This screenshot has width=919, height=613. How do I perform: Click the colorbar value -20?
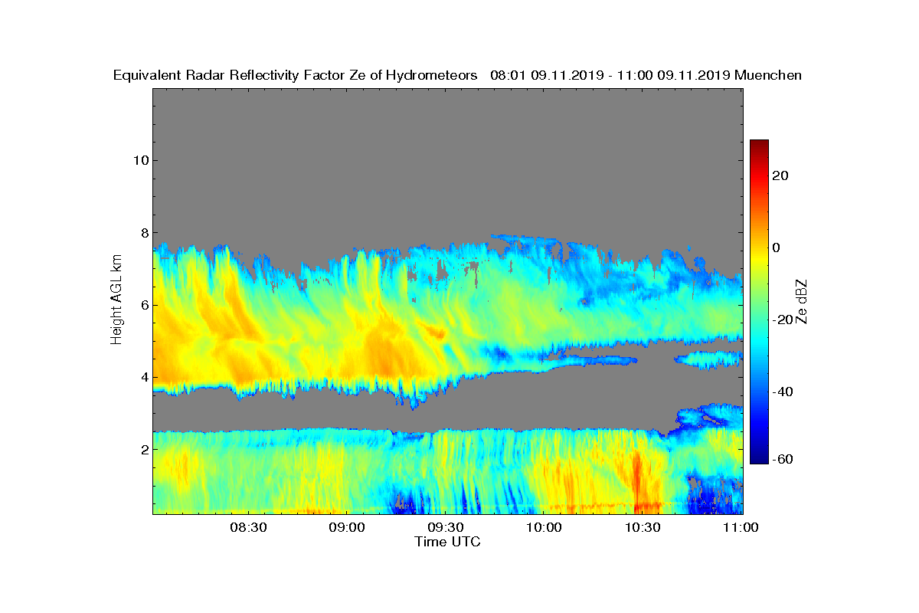pyautogui.click(x=783, y=320)
